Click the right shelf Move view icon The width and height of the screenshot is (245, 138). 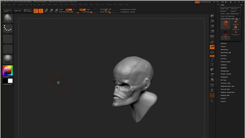tap(212, 70)
